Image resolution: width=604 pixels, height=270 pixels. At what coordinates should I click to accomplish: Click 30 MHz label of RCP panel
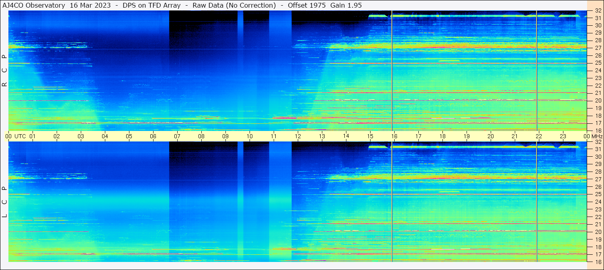(x=598, y=25)
